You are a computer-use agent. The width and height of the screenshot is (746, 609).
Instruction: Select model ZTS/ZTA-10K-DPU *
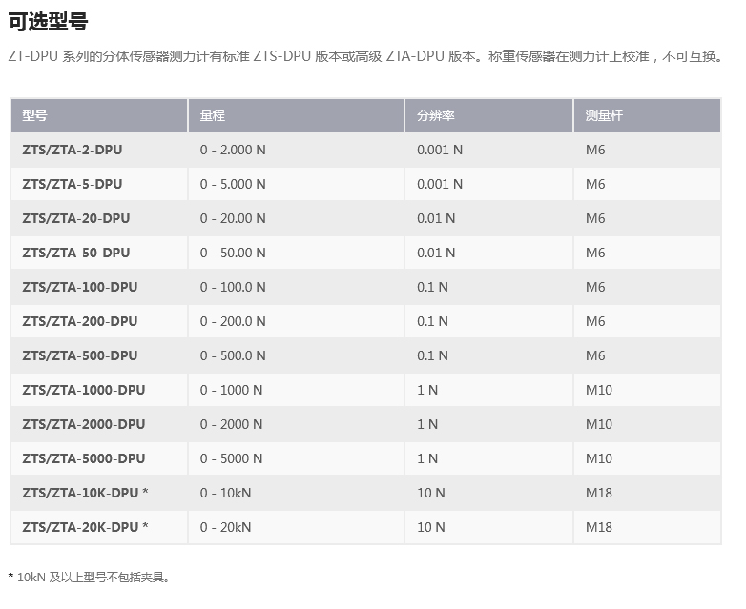(x=85, y=493)
